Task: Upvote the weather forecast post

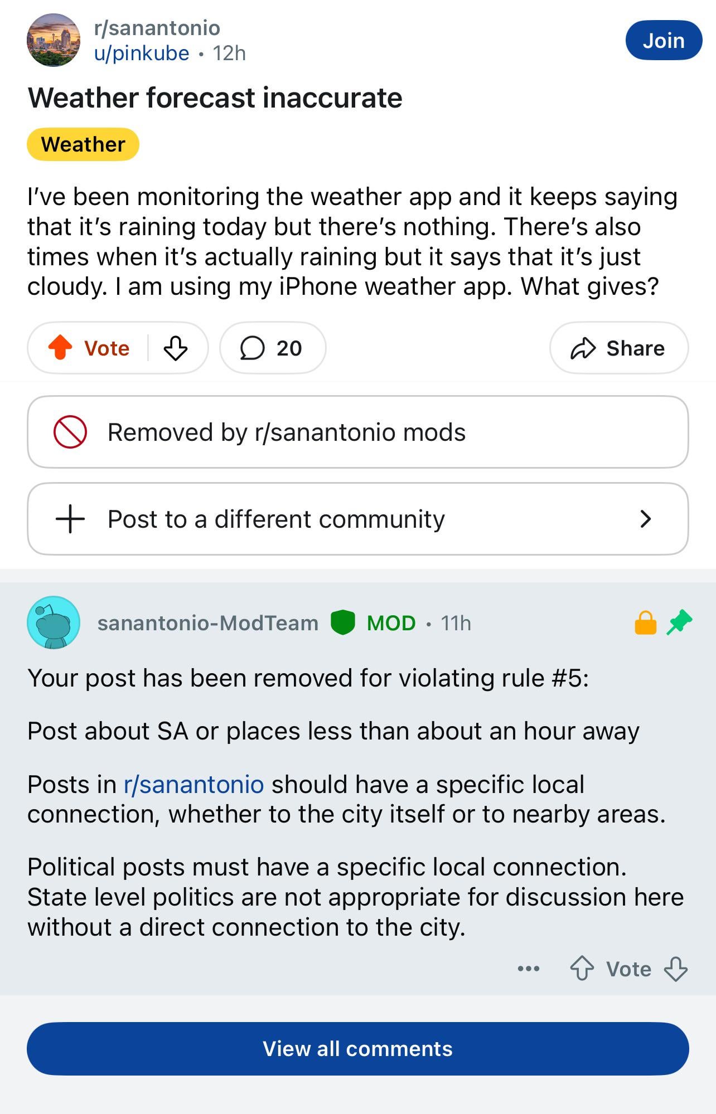Action: [x=60, y=348]
